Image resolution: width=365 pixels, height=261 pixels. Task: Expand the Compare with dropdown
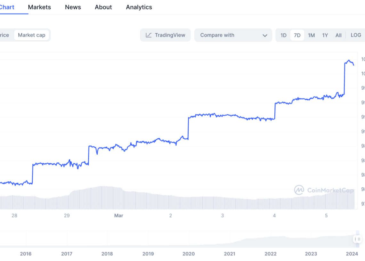coord(233,35)
